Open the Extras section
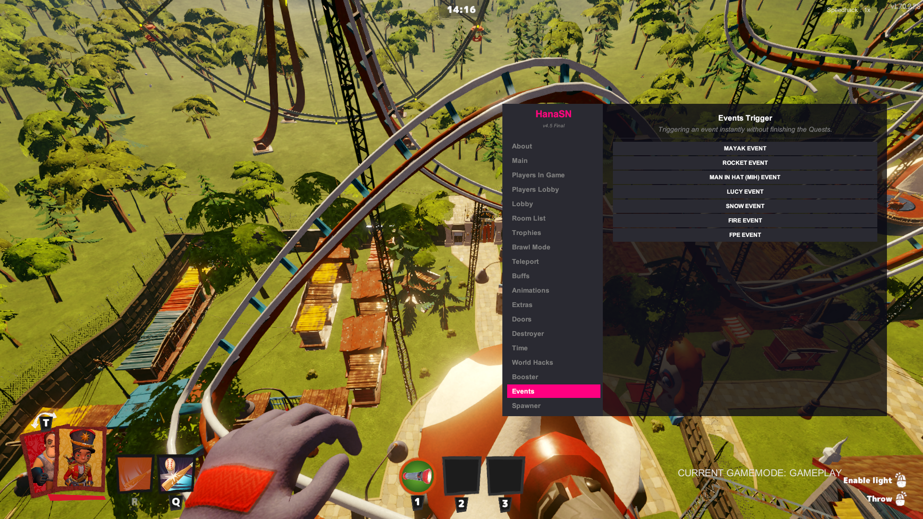Viewport: 923px width, 519px height. pos(553,305)
